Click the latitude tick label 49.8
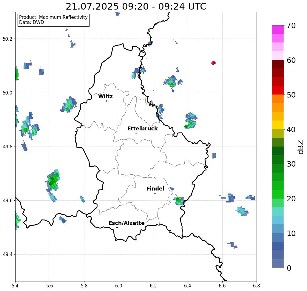 [x=7, y=147]
